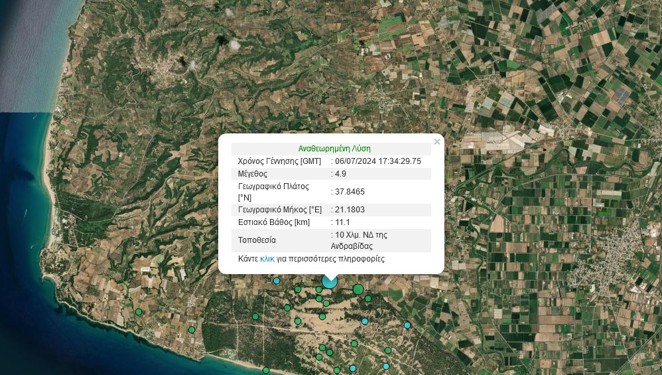
Task: Select the large cyan marker under the popup pointer
Action: tap(330, 281)
